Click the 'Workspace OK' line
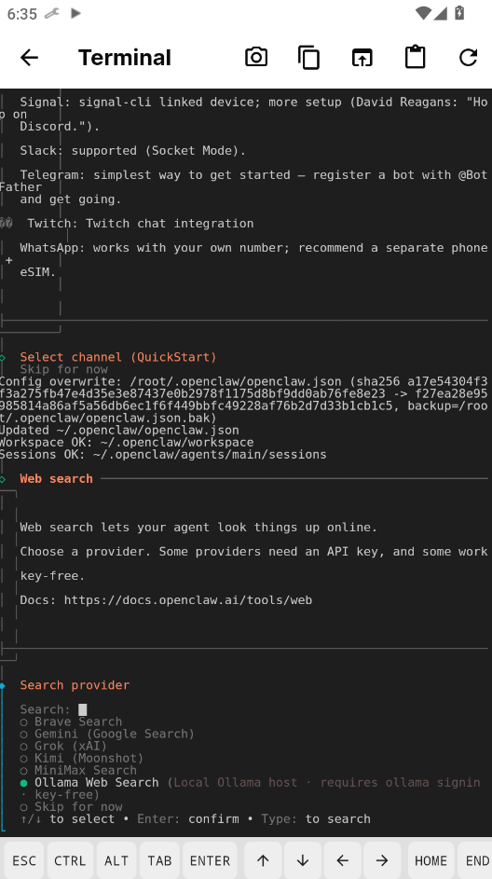Viewport: 492px width, 879px height. (127, 443)
